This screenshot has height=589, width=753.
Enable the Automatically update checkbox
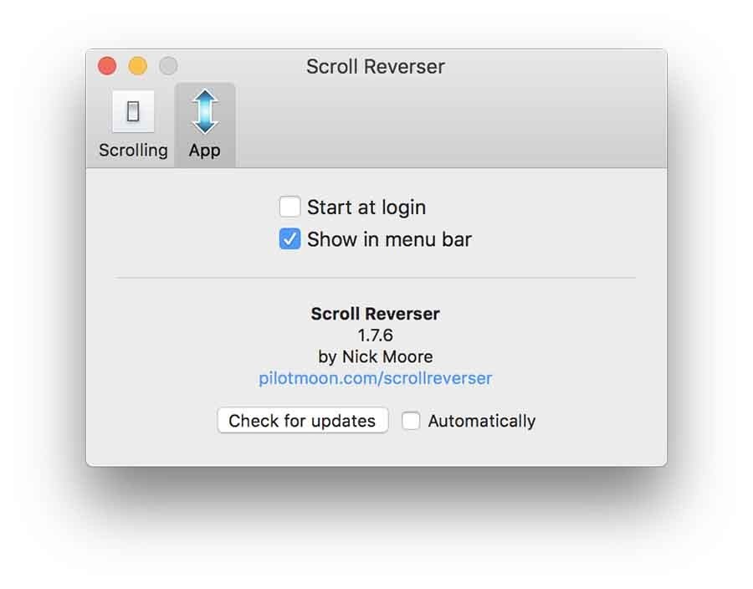[x=411, y=421]
